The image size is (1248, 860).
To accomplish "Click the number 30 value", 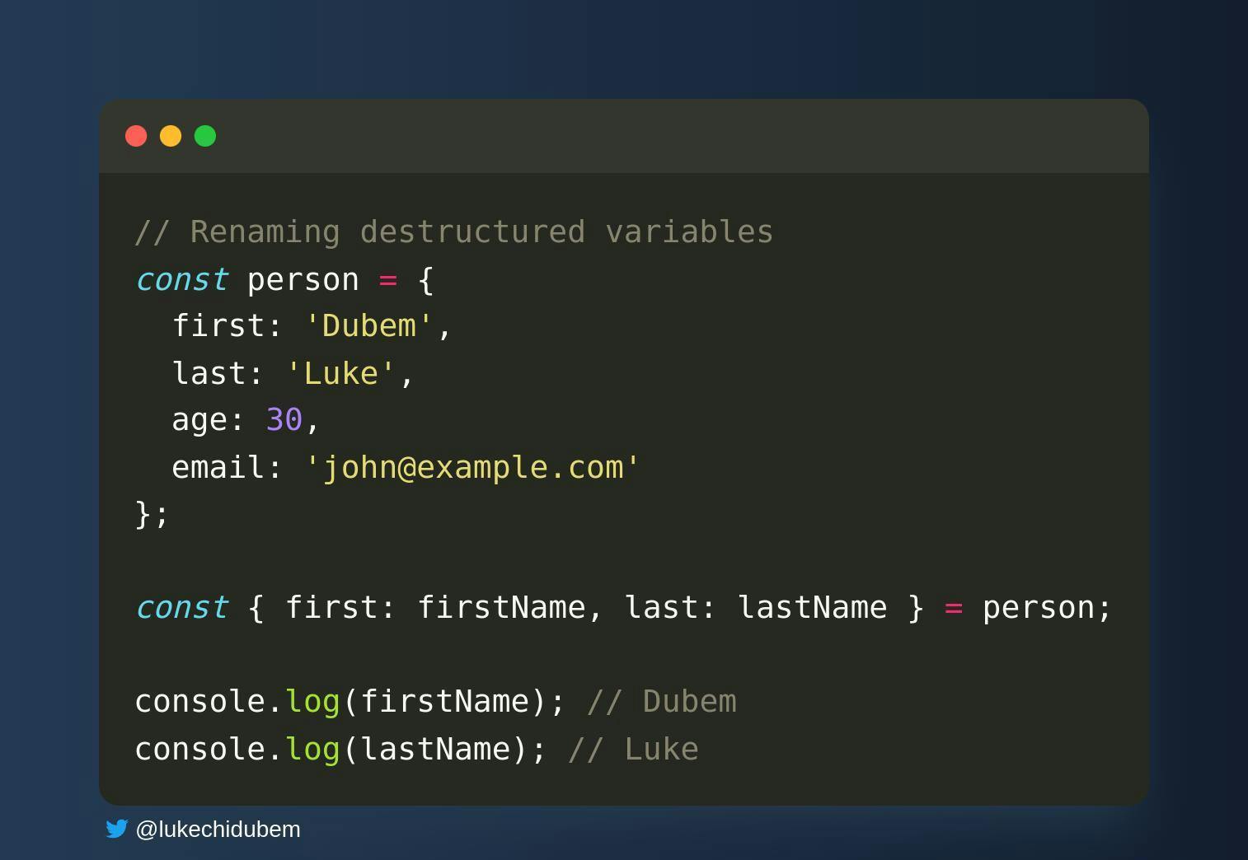I will (x=284, y=420).
